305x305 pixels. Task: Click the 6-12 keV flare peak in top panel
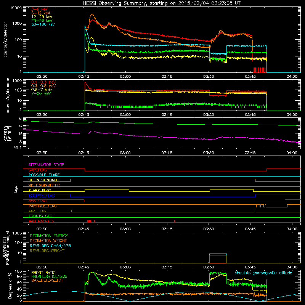[x=92, y=14]
